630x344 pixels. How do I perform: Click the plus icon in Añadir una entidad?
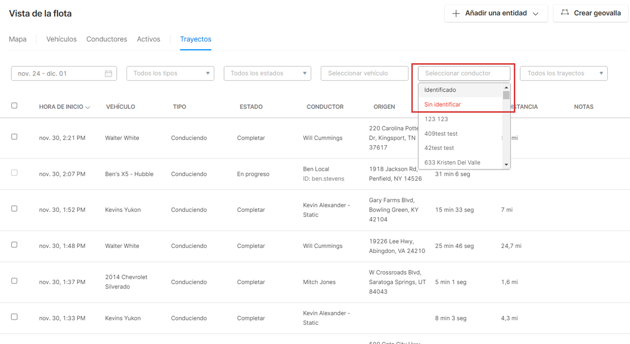point(456,13)
